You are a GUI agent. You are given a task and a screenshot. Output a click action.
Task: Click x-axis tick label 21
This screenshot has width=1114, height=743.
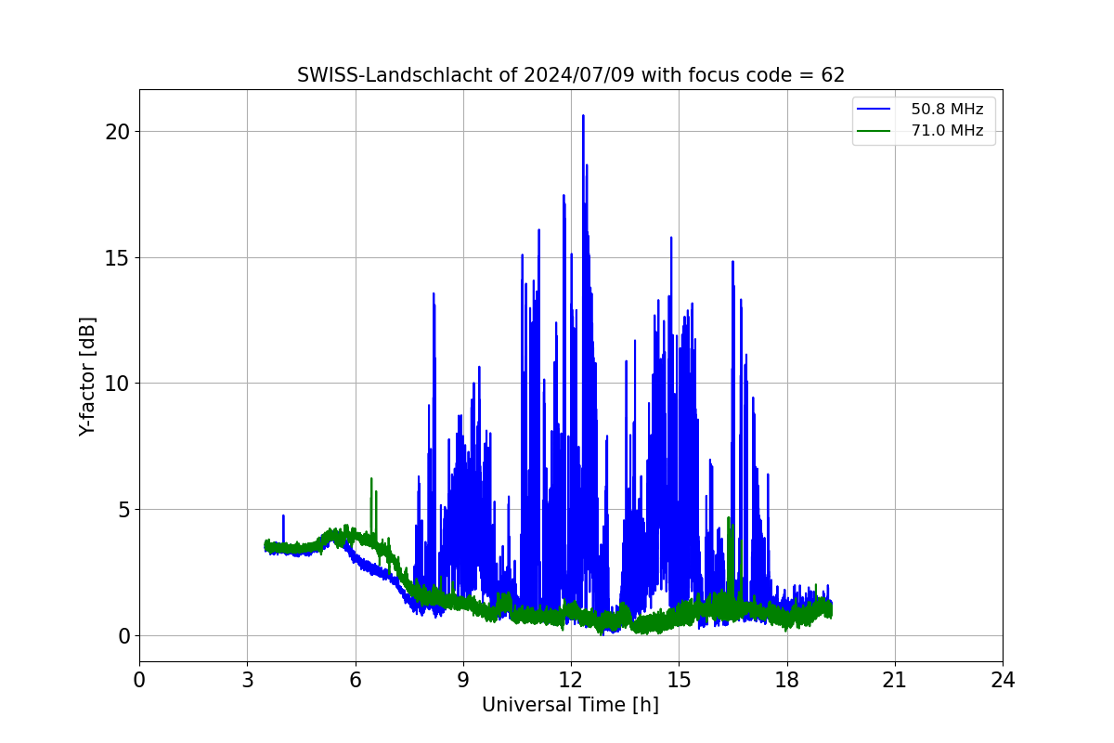pos(895,680)
